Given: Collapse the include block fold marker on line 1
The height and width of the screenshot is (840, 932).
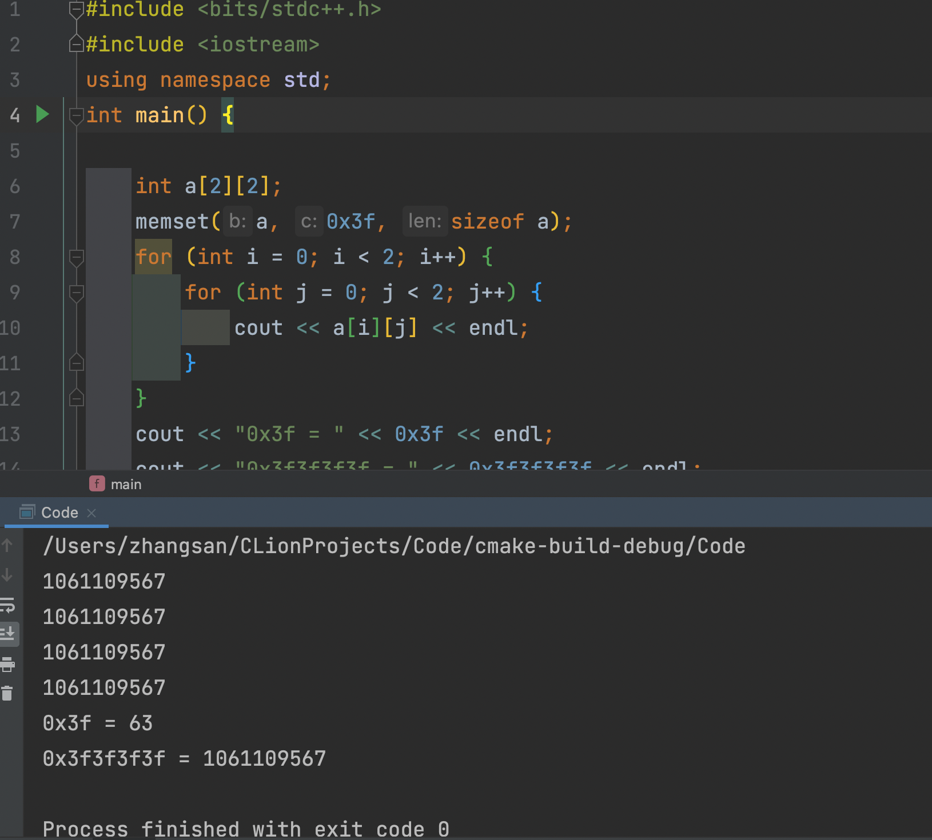Looking at the screenshot, I should click(x=76, y=10).
